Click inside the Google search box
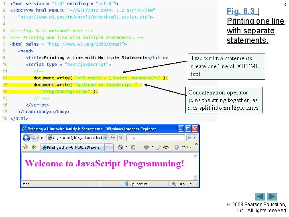Screen dimensions: 289x217 tap(156, 138)
